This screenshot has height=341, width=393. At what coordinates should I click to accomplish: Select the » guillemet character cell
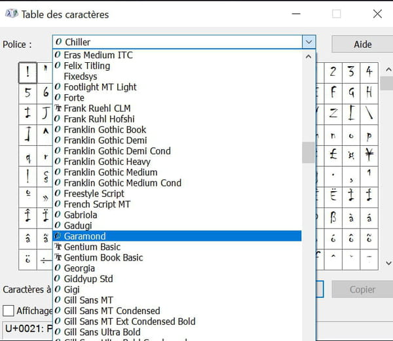45,197
